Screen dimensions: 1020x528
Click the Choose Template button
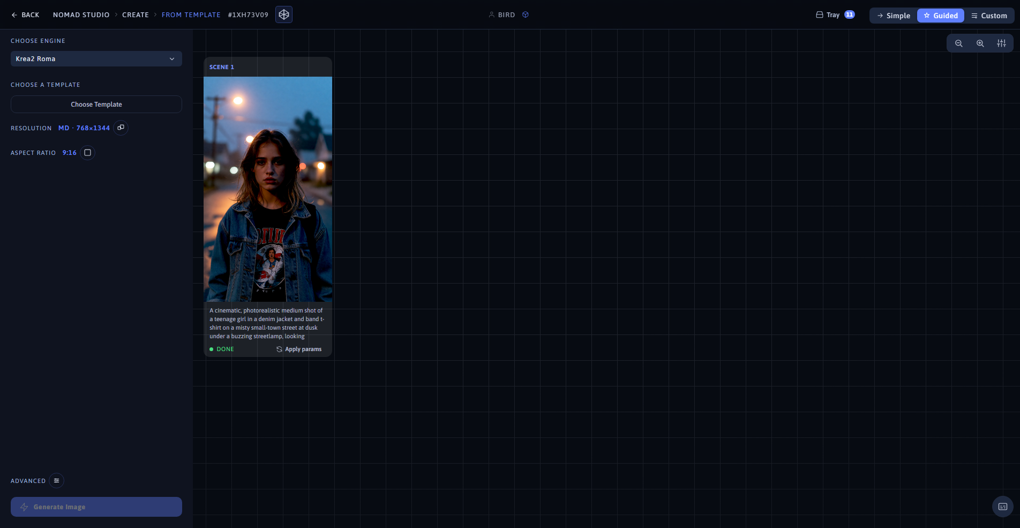tap(96, 105)
